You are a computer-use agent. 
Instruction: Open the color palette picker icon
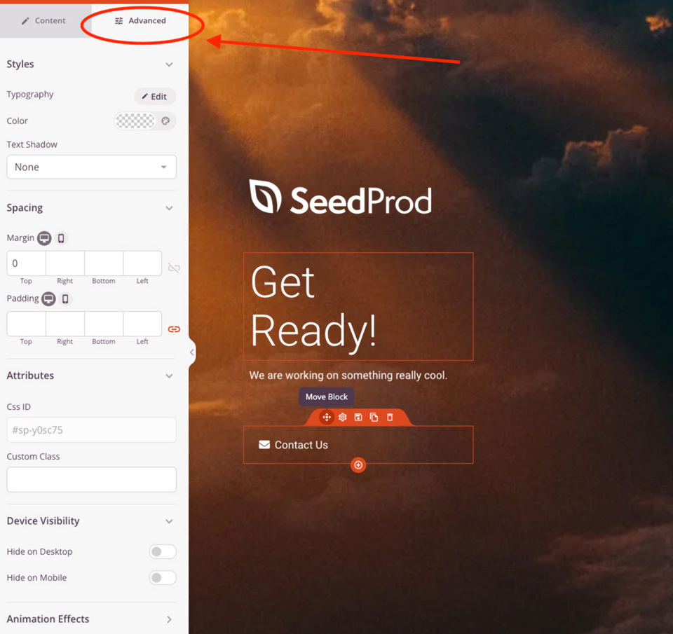coord(165,121)
